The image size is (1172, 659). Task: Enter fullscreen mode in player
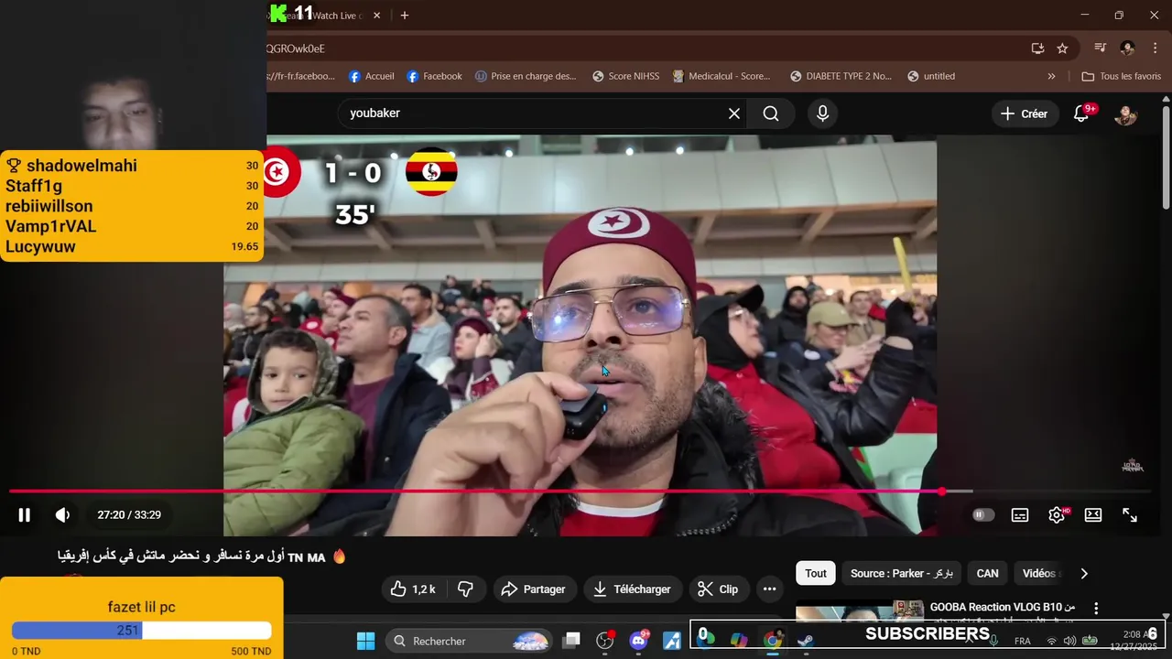pyautogui.click(x=1130, y=515)
